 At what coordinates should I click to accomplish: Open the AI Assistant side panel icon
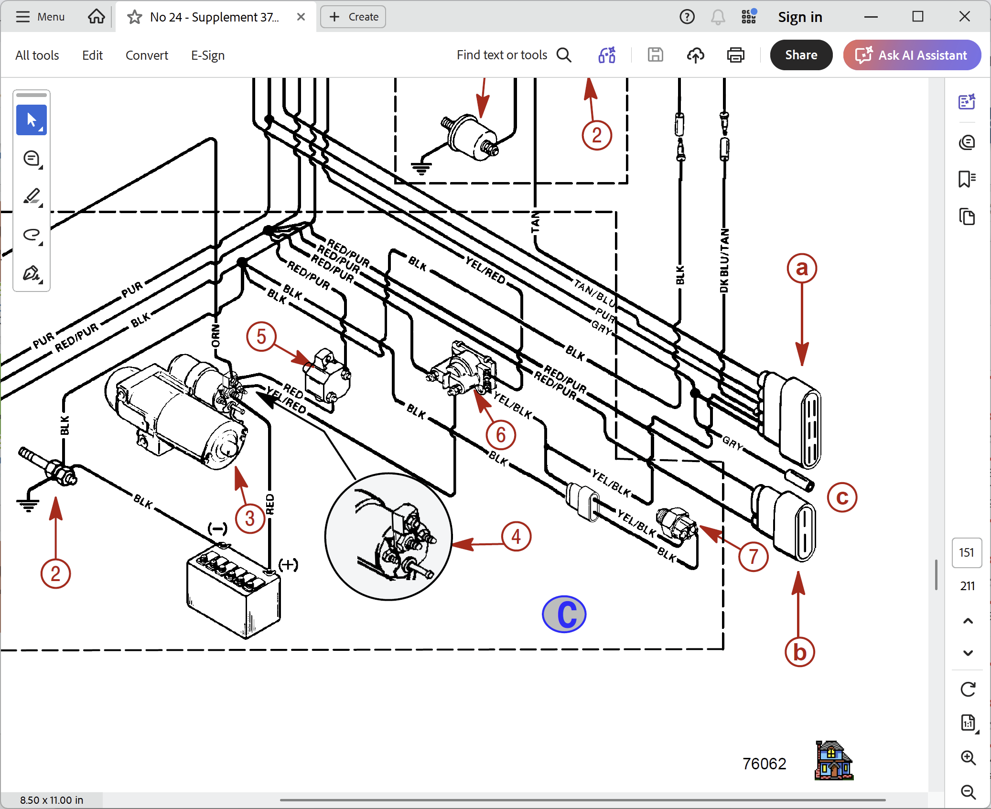click(967, 102)
